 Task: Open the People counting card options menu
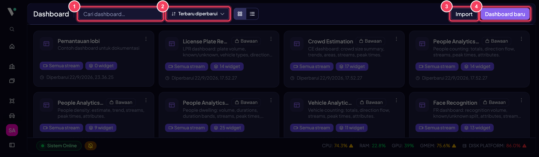[521, 39]
